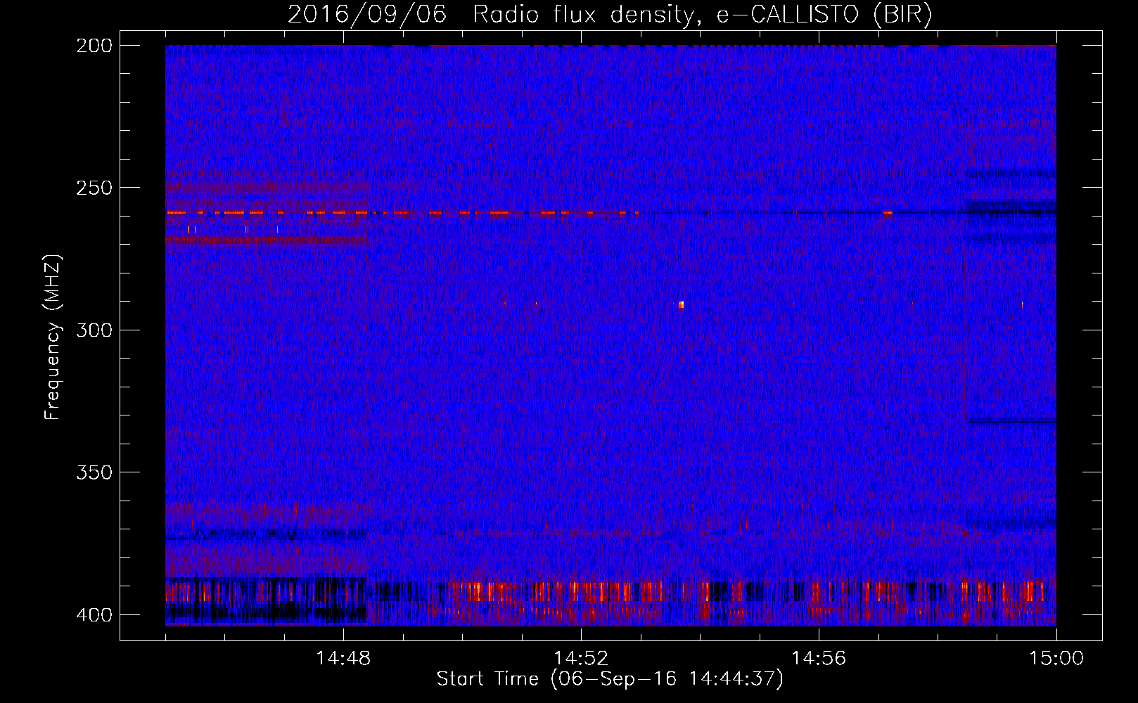Click the 14:48 time tick label

pos(343,659)
